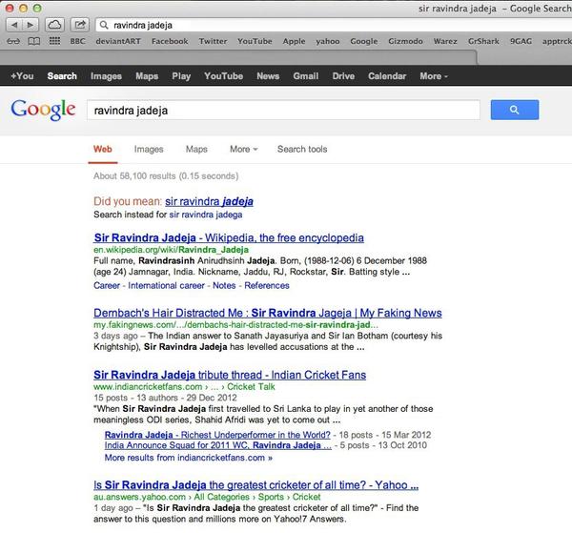Select Images in the black Google bar
The height and width of the screenshot is (533, 572).
coord(106,76)
